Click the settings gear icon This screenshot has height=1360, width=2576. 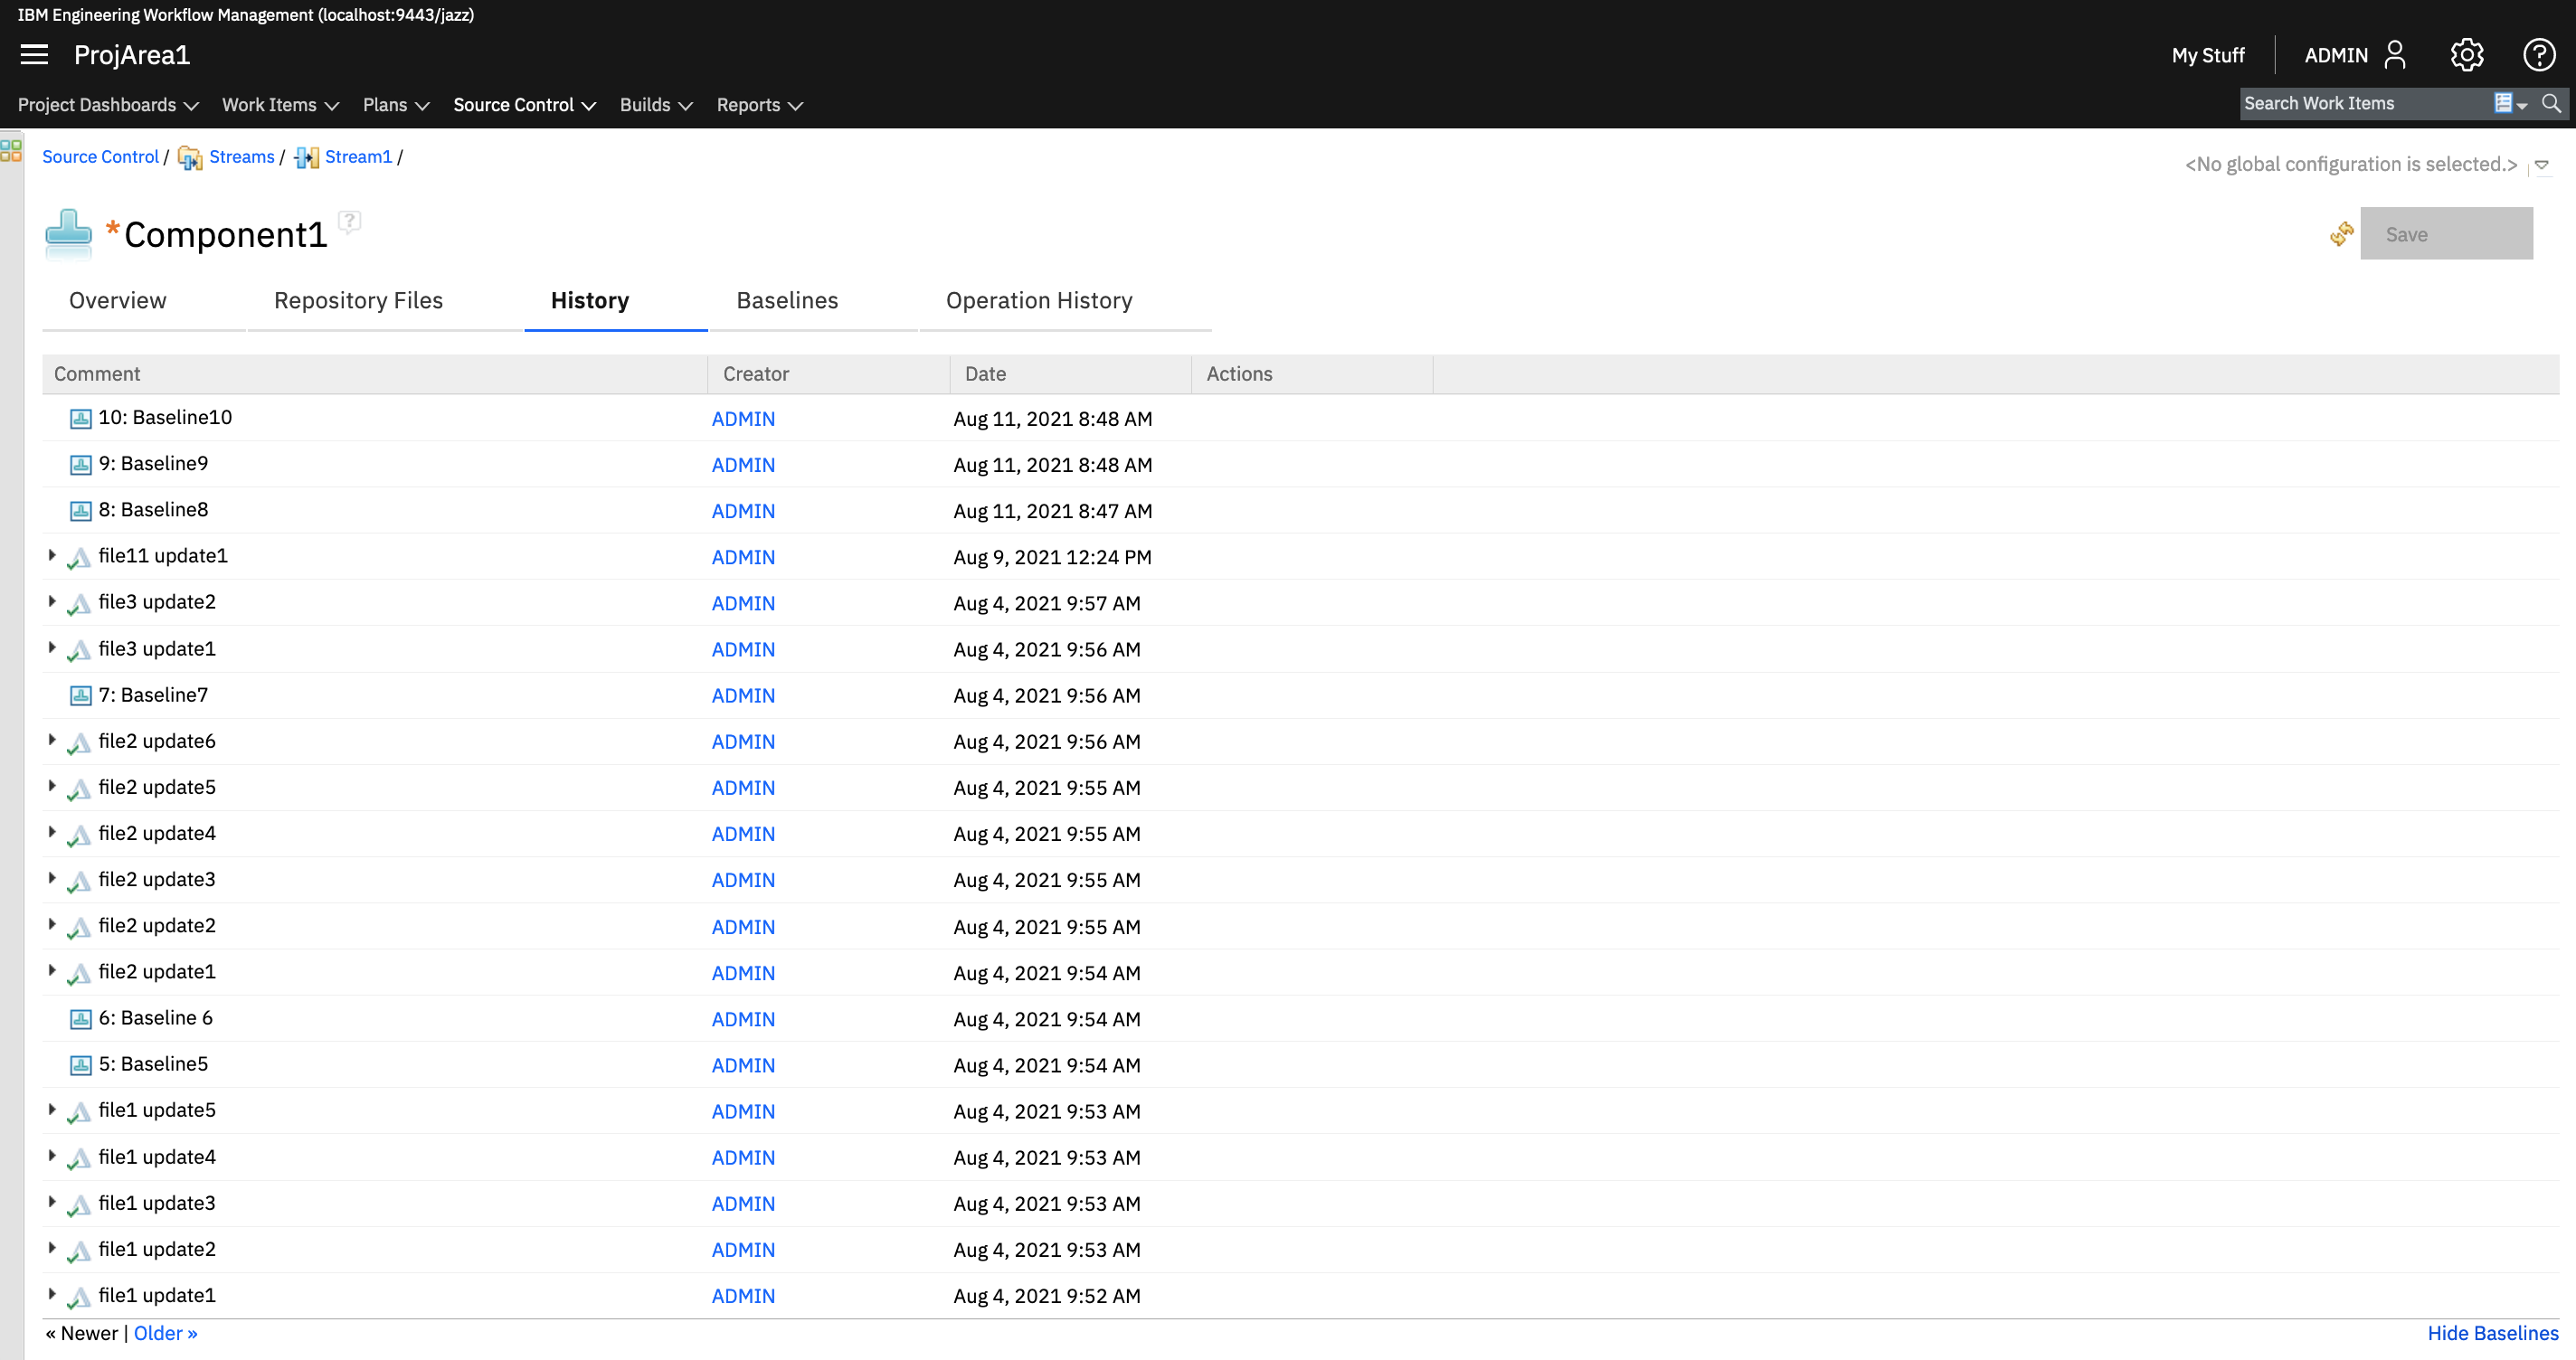(2466, 54)
